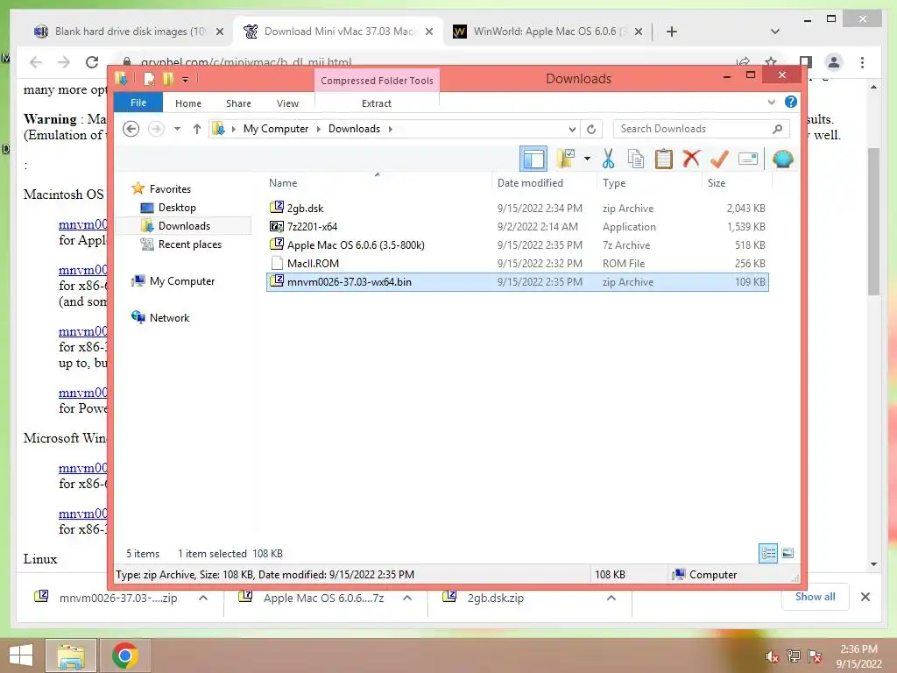Viewport: 897px width, 673px height.
Task: Select Desktop in Favorites
Action: pos(177,207)
